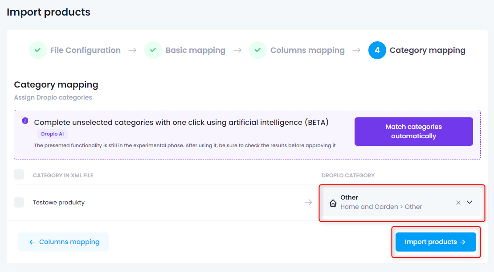Viewport: 494px width, 272px height.
Task: Toggle the select-all checkbox in table header
Action: (x=19, y=175)
